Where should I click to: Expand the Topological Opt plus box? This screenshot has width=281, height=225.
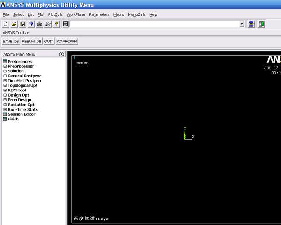(x=5, y=85)
